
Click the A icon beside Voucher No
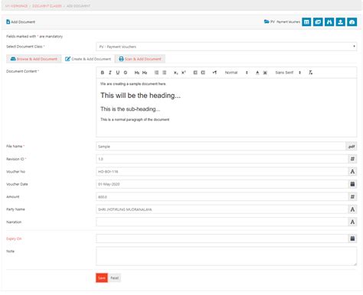tap(352, 171)
